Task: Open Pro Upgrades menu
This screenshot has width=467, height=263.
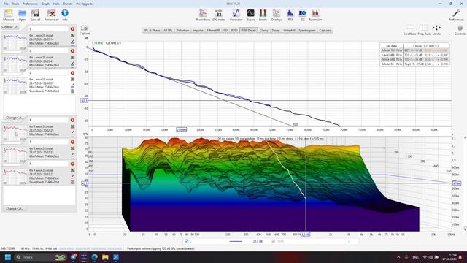Action: [x=85, y=4]
